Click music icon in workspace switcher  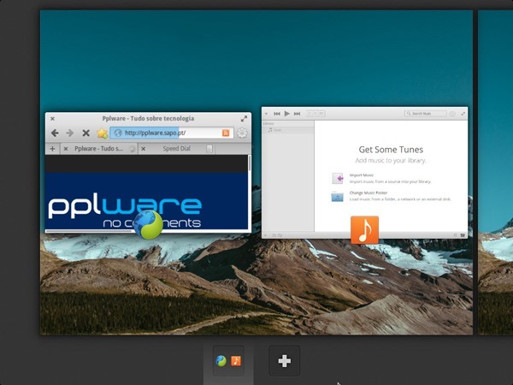(x=236, y=361)
